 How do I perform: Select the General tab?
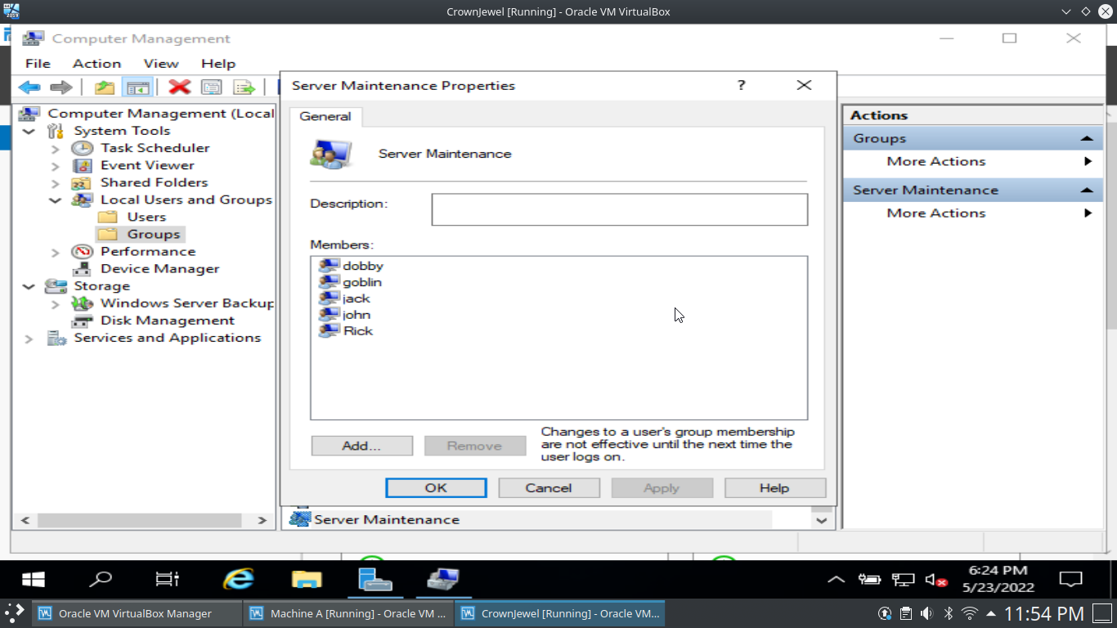click(325, 116)
